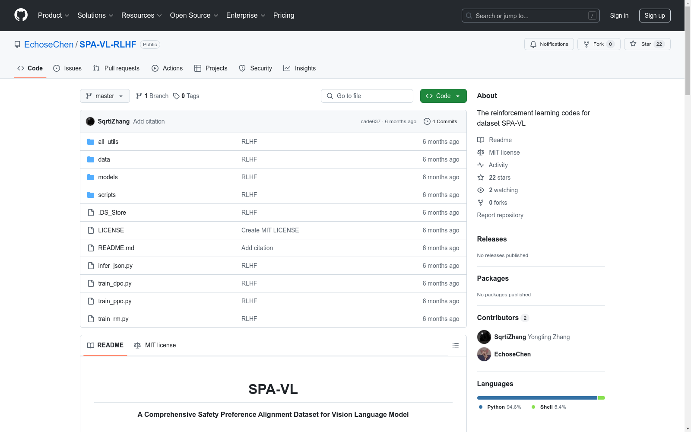This screenshot has height=432, width=691.
Task: Click Sign in
Action: pyautogui.click(x=619, y=16)
